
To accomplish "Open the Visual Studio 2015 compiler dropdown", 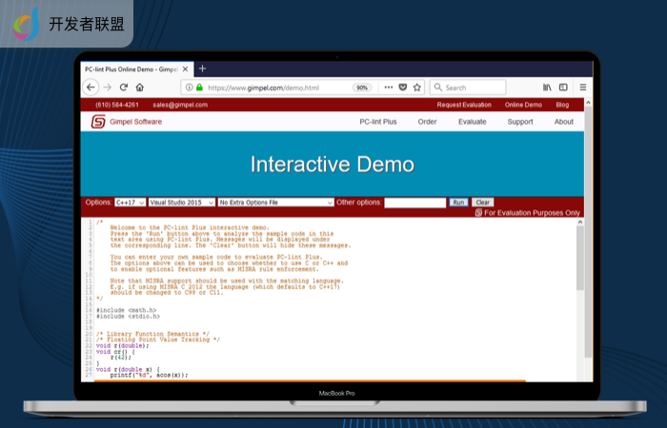I will pyautogui.click(x=181, y=203).
